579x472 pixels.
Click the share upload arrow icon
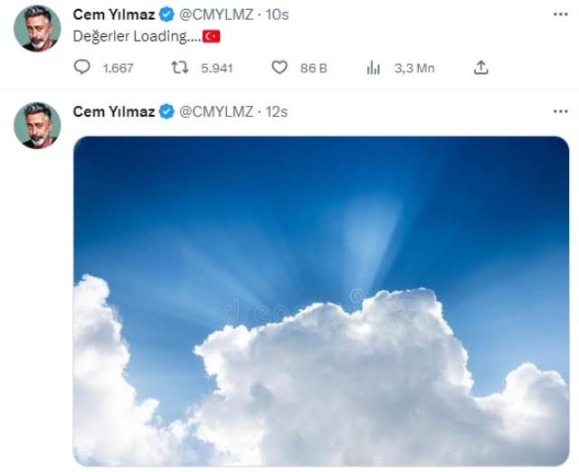pos(481,67)
